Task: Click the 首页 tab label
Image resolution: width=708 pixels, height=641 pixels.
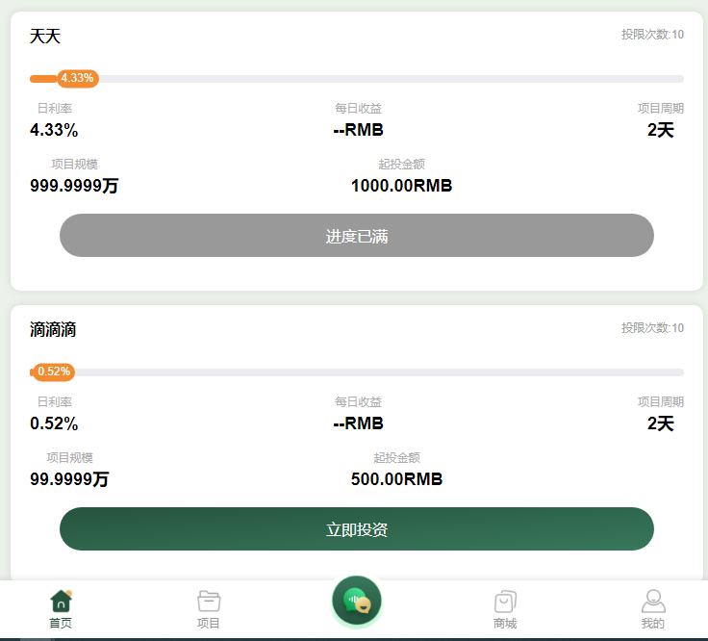Action: pyautogui.click(x=61, y=624)
